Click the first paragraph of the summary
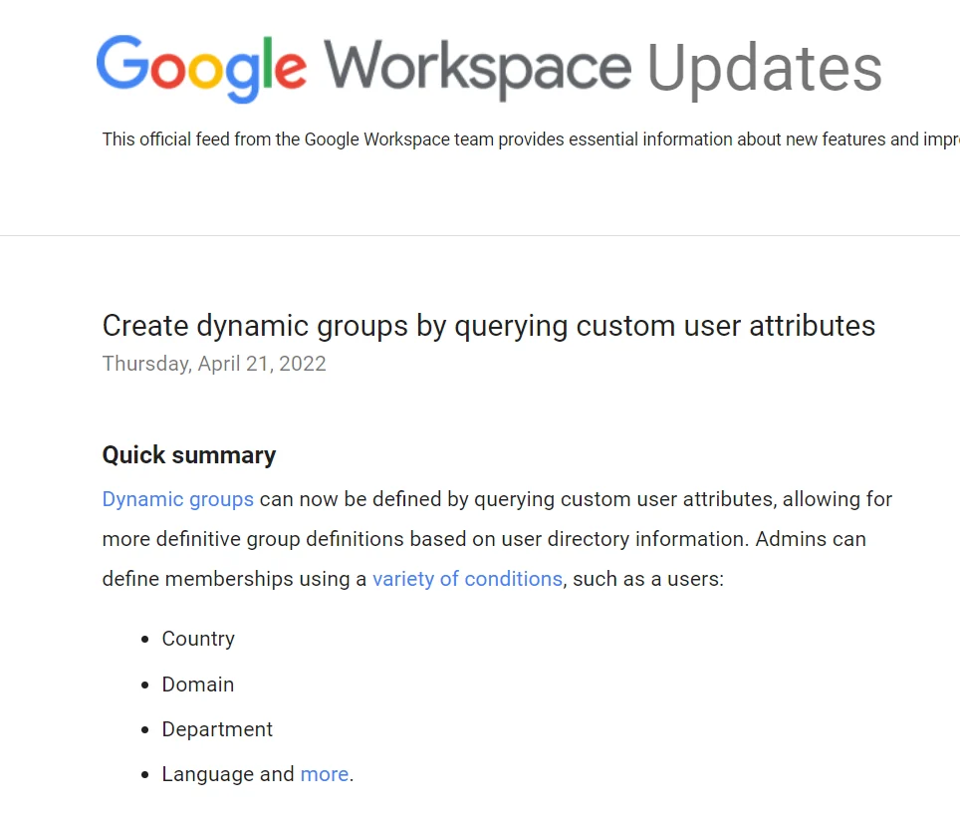The image size is (960, 823). click(x=496, y=538)
